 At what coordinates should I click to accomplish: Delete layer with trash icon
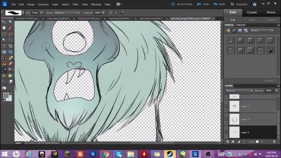point(274,142)
